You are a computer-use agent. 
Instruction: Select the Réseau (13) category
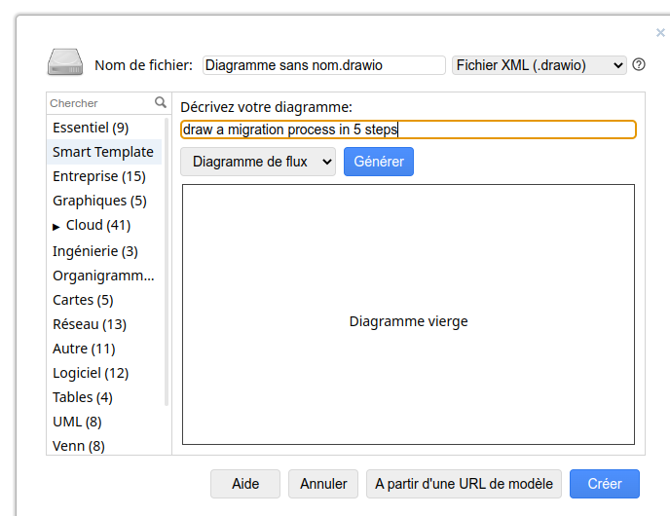pyautogui.click(x=104, y=324)
